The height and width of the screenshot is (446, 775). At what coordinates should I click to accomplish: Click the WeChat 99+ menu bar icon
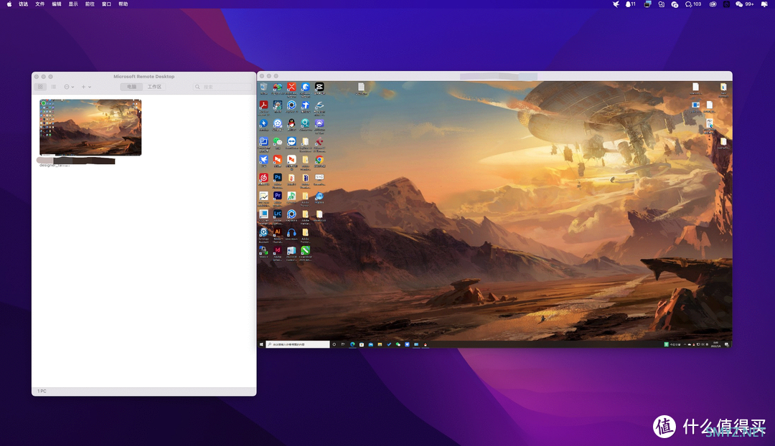coord(744,4)
